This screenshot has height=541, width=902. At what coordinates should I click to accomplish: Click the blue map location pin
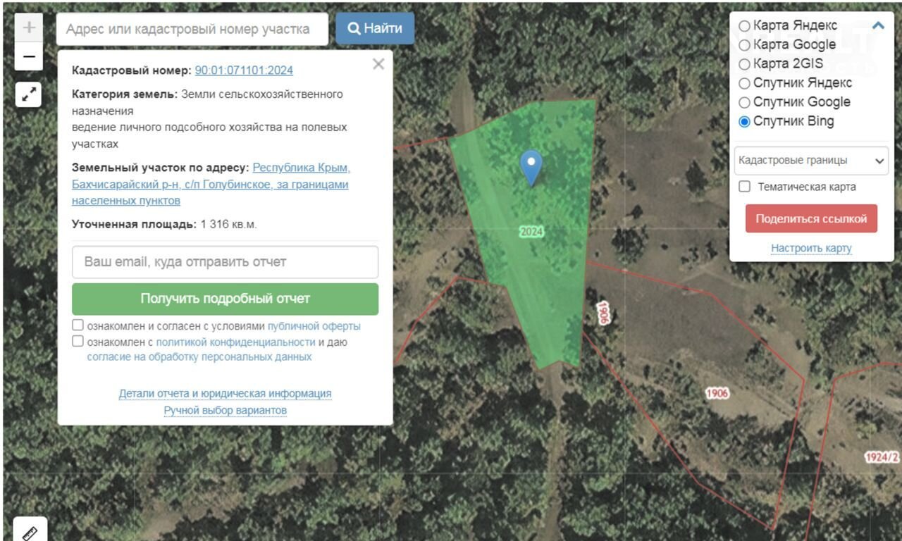point(531,168)
